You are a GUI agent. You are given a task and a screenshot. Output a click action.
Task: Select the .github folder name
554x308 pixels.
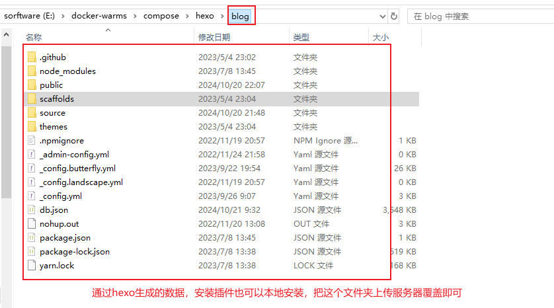coord(53,58)
